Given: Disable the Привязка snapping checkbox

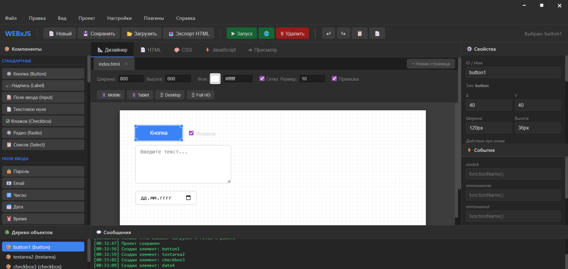Looking at the screenshot, I should 334,79.
